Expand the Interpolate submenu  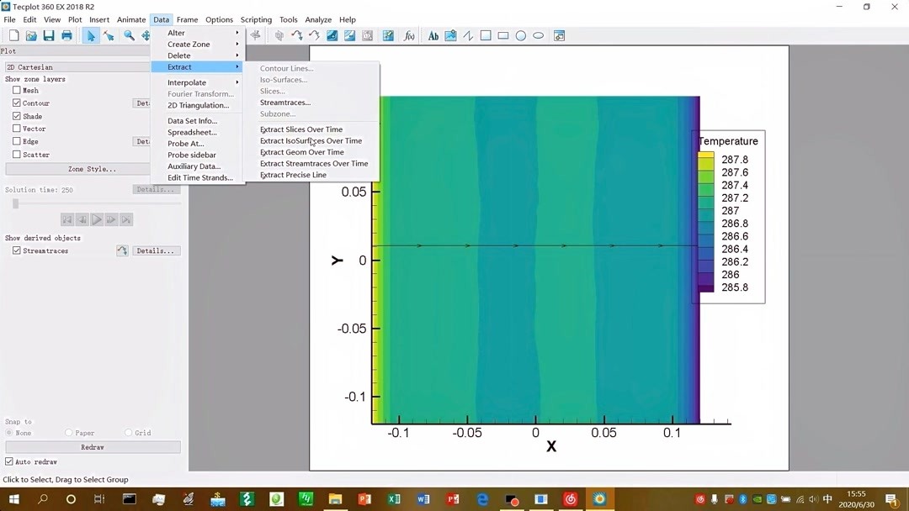coord(185,82)
